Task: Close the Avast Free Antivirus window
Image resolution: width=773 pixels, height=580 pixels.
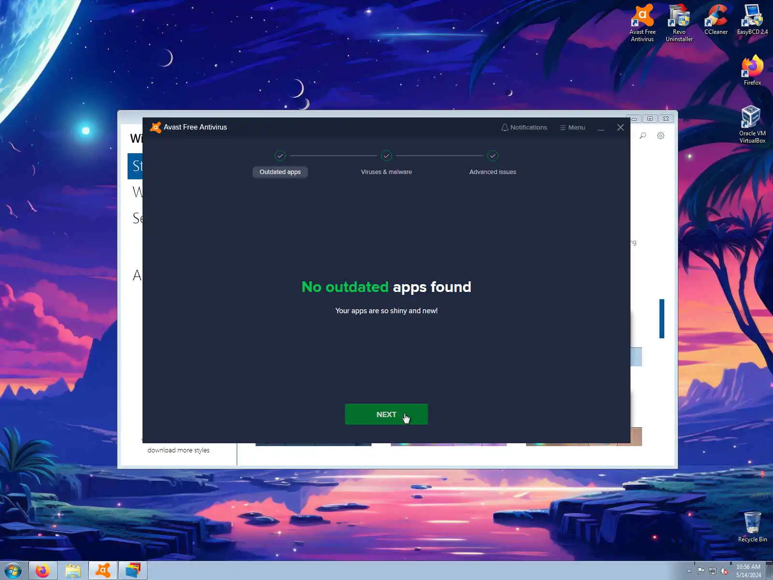Action: (620, 127)
